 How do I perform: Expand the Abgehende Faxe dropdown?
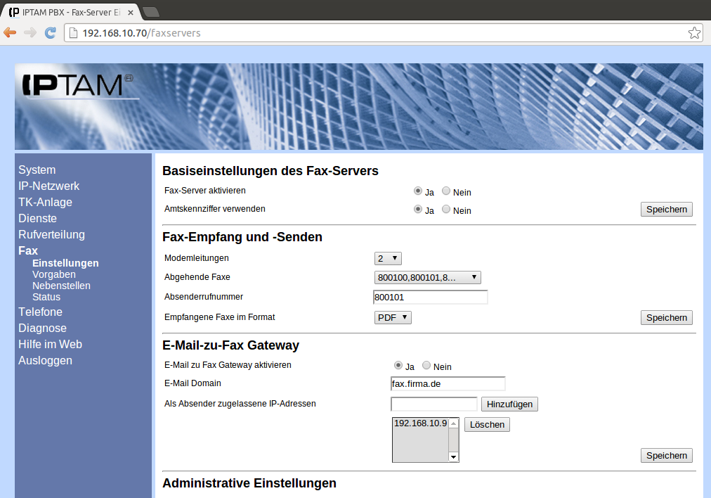point(427,278)
